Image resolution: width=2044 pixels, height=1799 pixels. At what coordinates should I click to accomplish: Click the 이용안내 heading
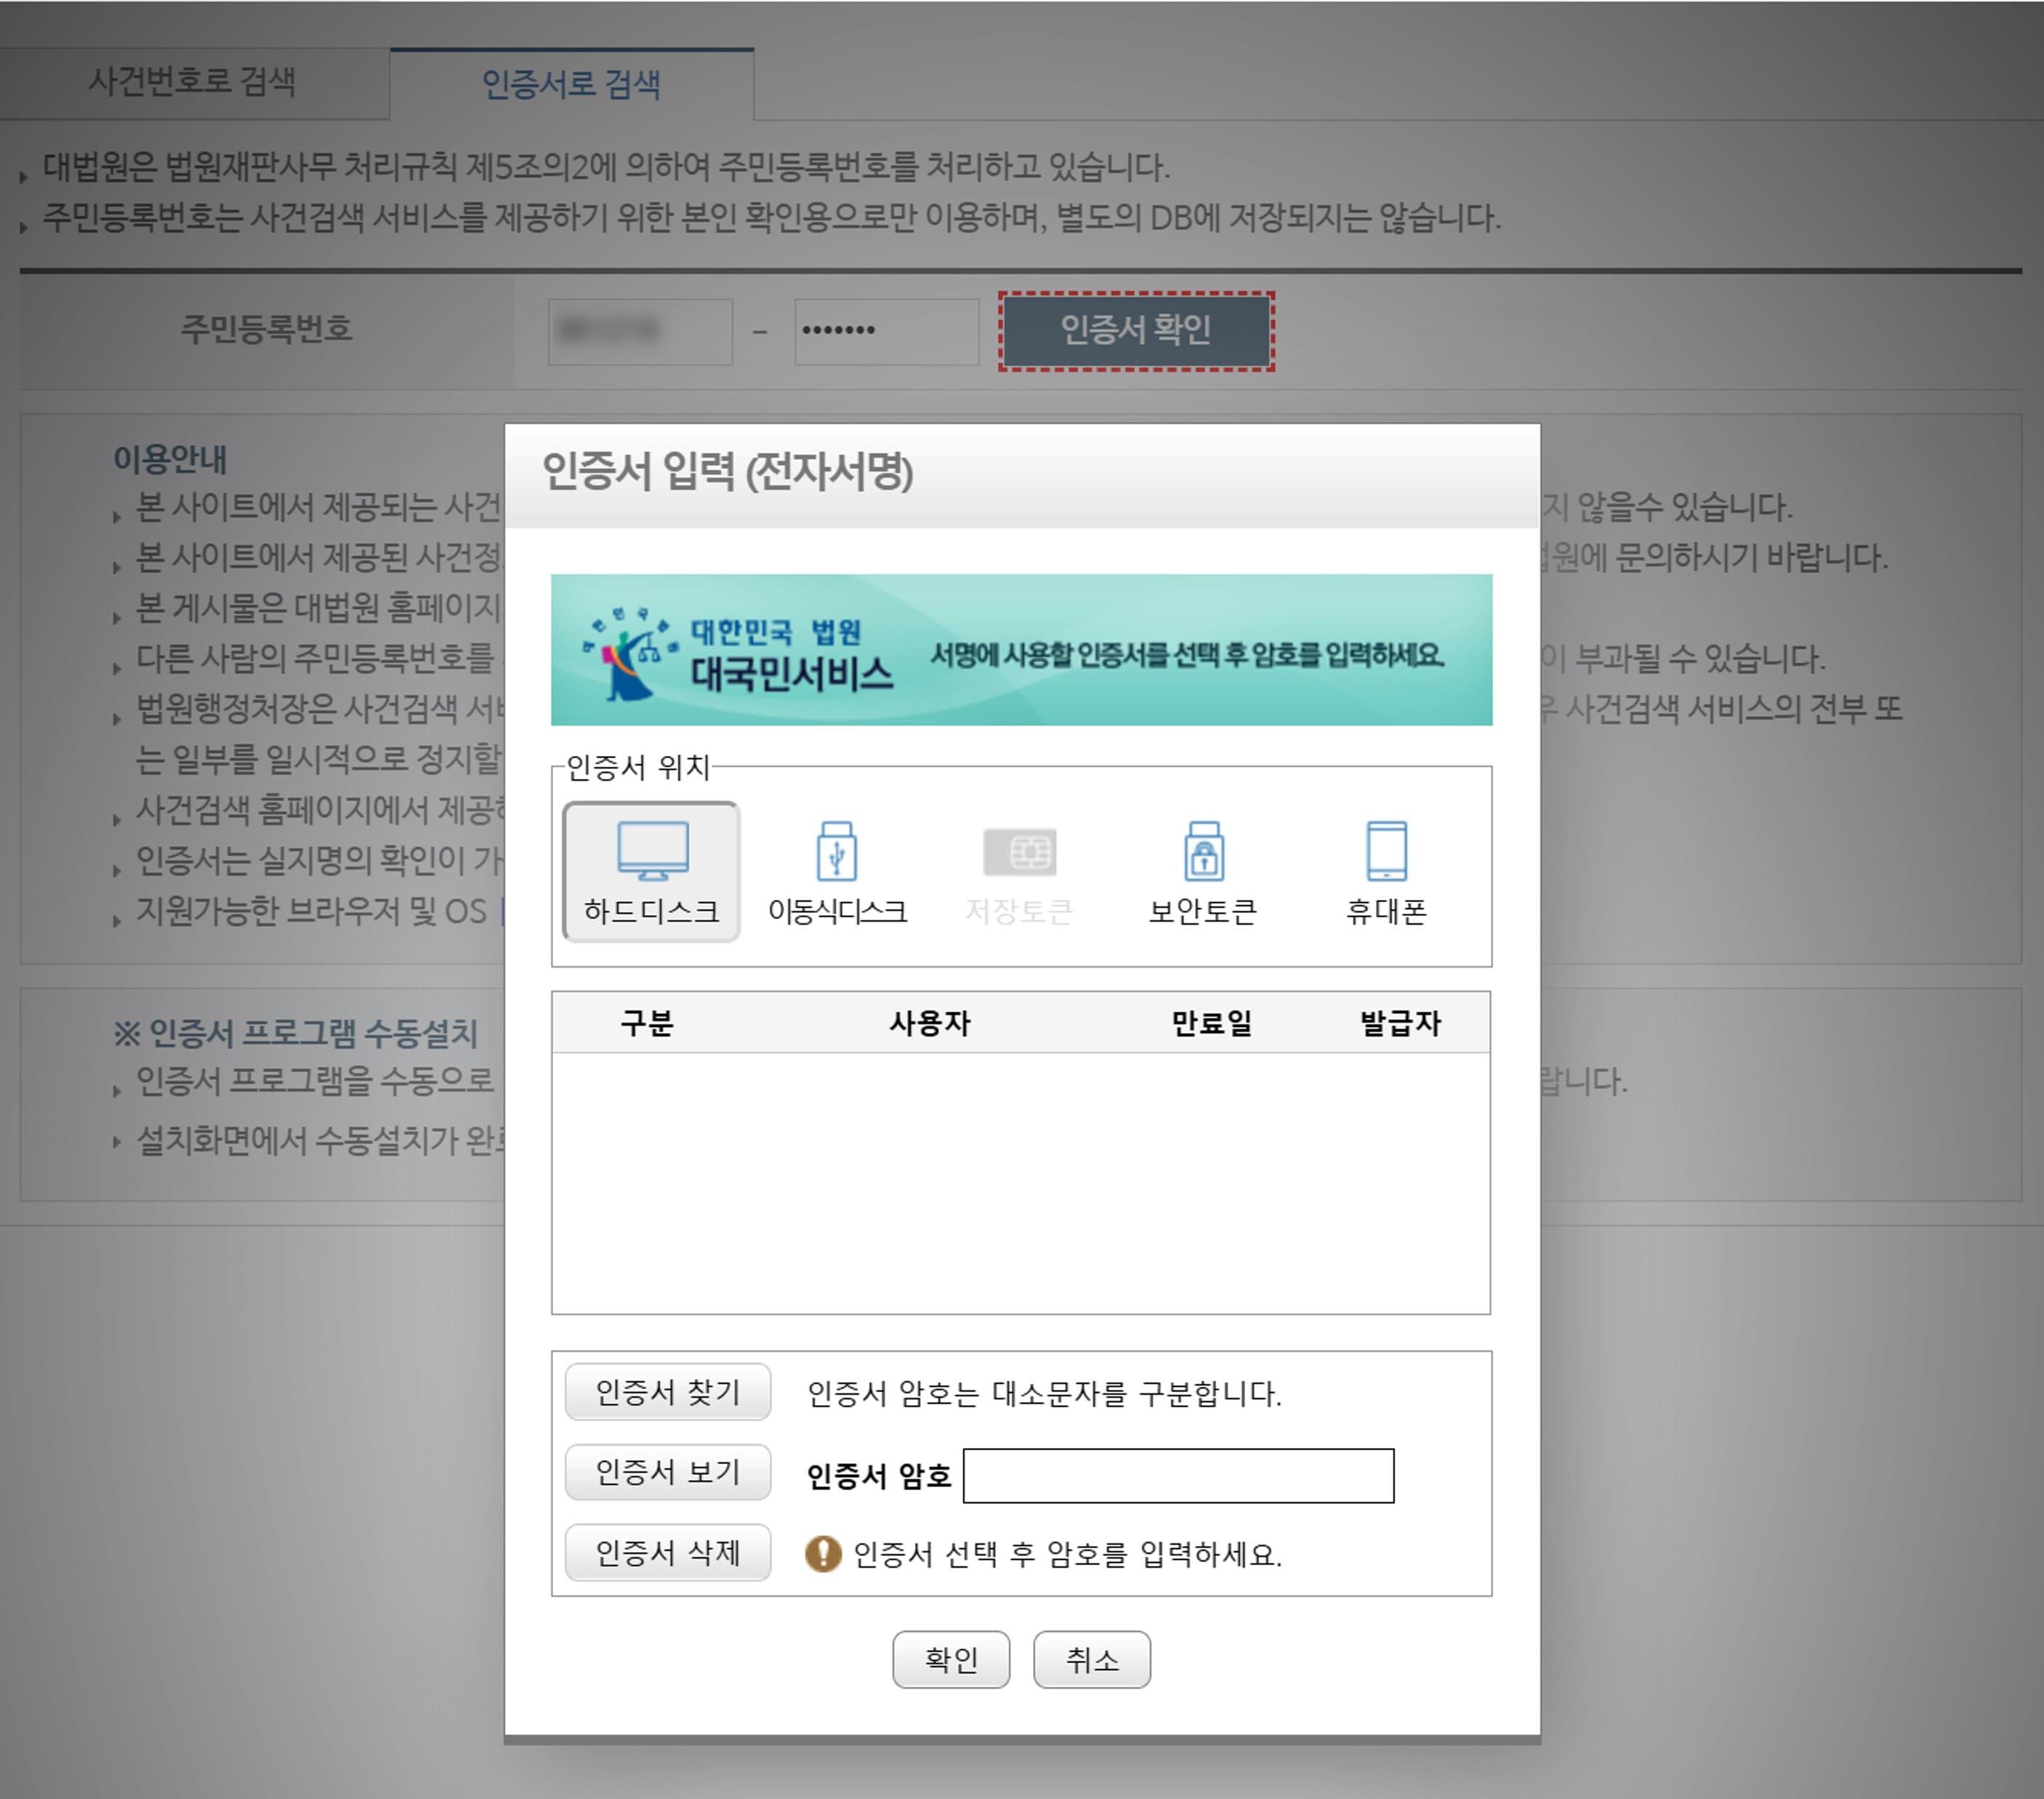point(170,459)
